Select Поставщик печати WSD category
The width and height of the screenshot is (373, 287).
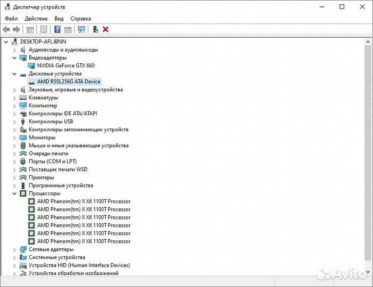(58, 170)
